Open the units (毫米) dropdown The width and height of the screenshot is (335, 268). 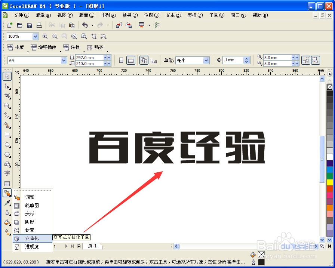pyautogui.click(x=206, y=61)
